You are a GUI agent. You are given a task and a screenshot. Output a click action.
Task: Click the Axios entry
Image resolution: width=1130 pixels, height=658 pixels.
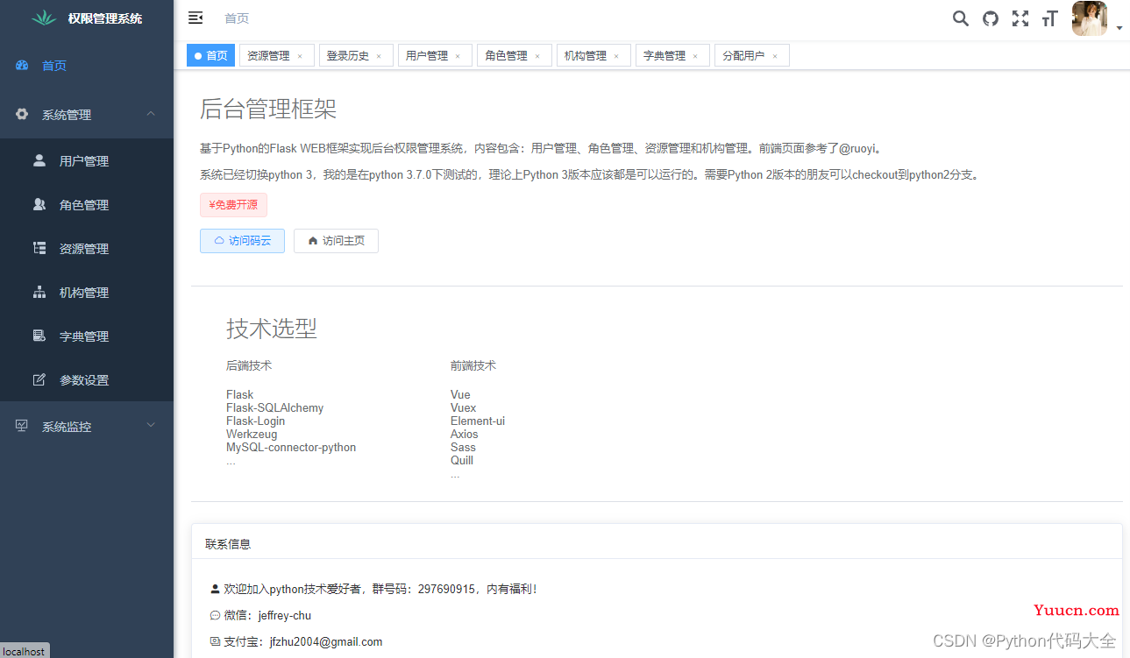click(465, 435)
